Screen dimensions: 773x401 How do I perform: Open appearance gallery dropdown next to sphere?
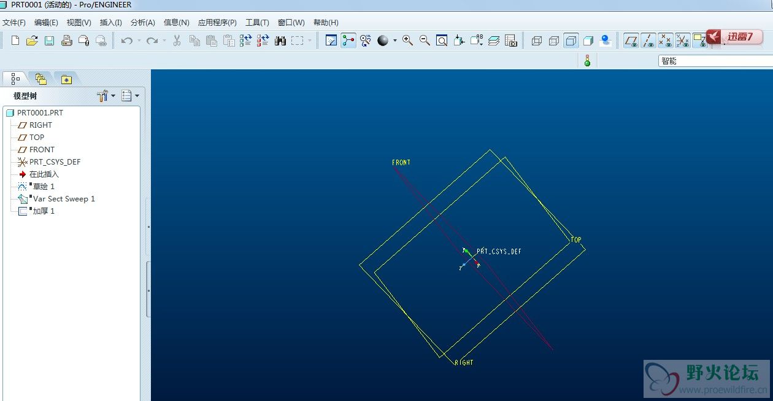click(x=394, y=41)
